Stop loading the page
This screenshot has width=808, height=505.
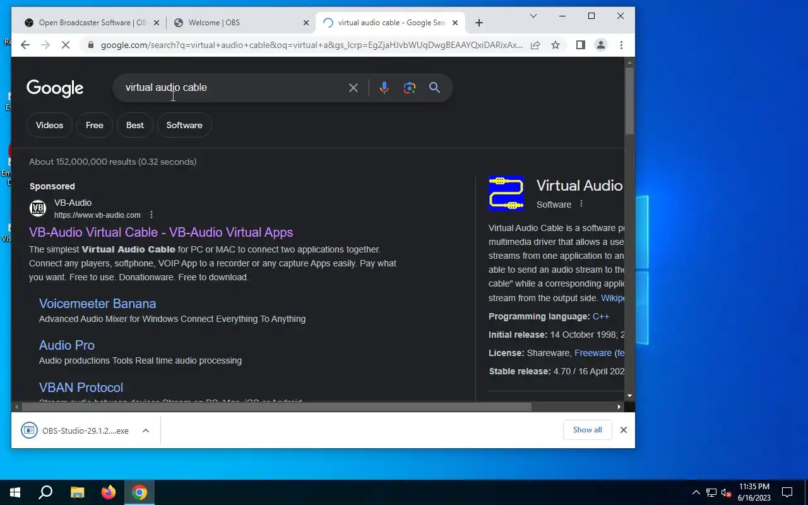pyautogui.click(x=66, y=45)
